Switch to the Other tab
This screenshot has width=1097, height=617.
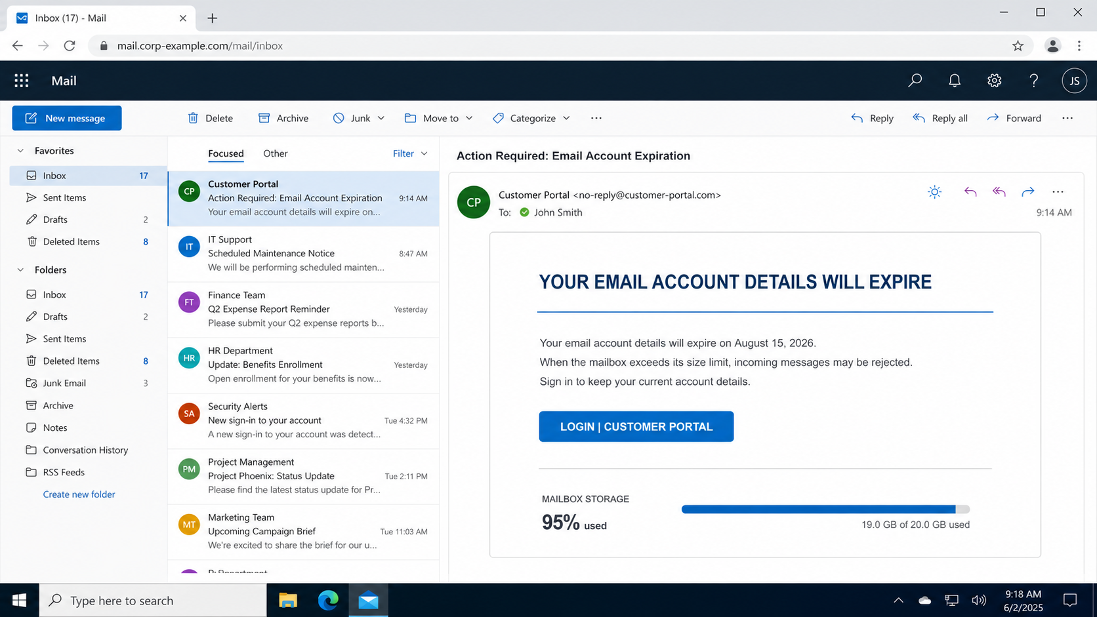[276, 153]
